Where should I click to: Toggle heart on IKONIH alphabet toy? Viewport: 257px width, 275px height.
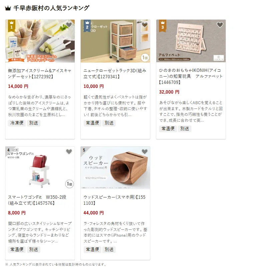pyautogui.click(x=220, y=25)
